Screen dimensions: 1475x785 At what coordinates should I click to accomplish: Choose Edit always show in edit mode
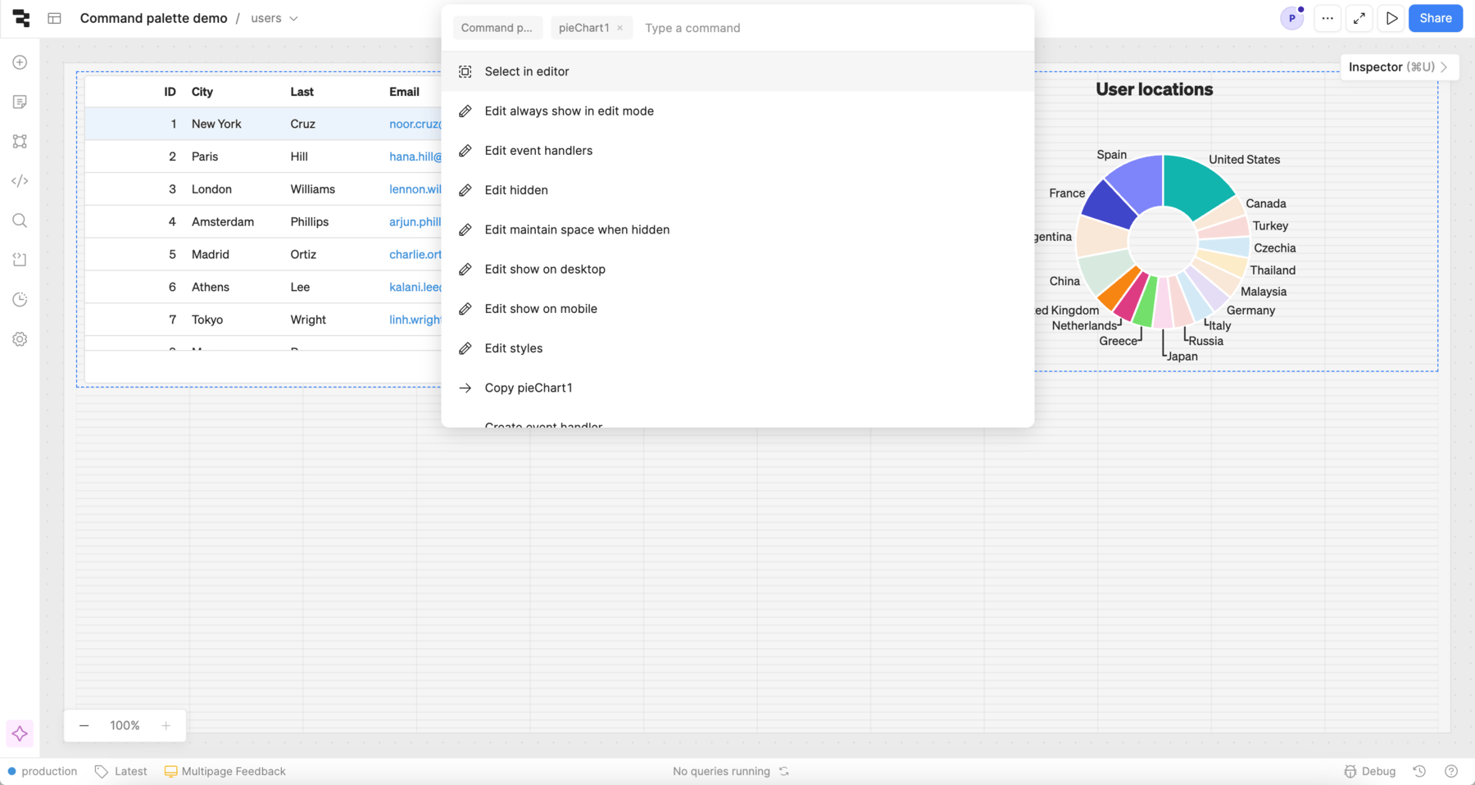[x=737, y=111]
